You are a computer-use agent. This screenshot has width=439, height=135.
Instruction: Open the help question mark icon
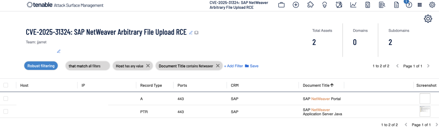409,5
